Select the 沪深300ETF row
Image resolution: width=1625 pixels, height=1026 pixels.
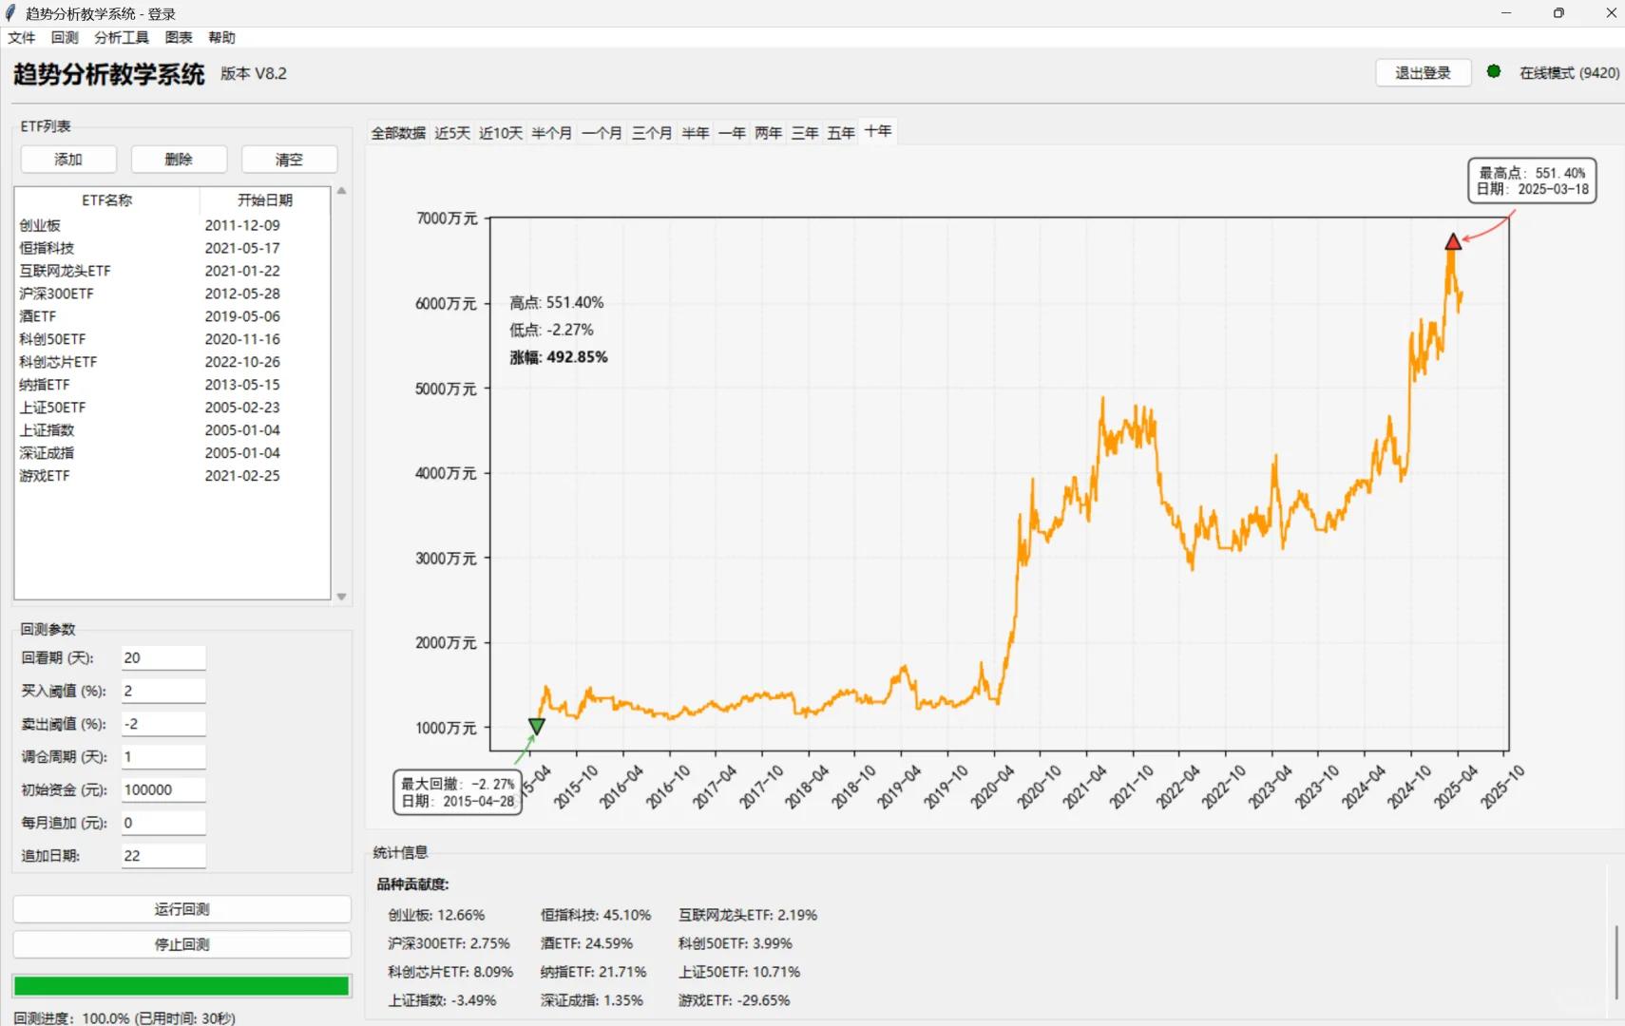[172, 294]
